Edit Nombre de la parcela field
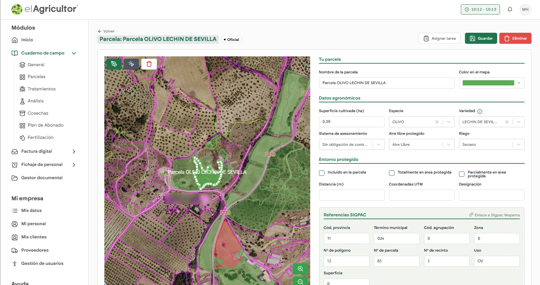Screen dimensions: 540x285 click(386, 83)
